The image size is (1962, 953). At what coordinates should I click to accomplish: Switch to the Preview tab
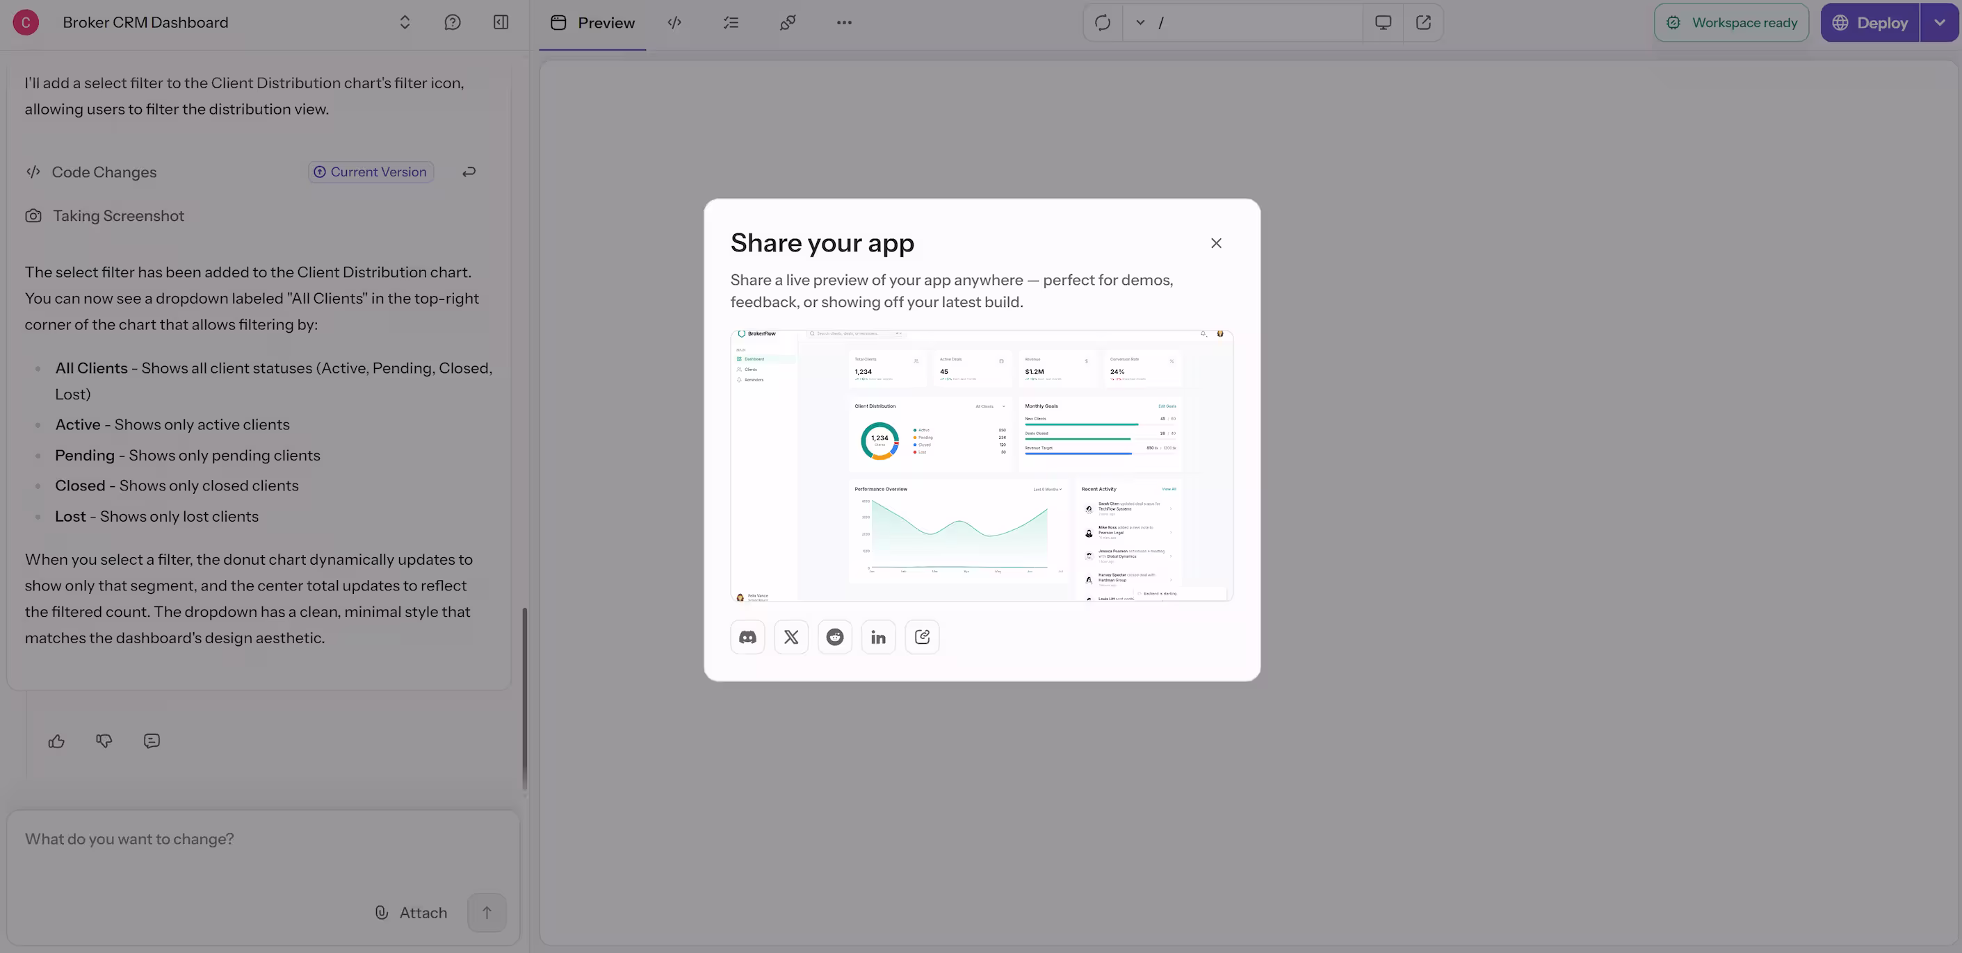pyautogui.click(x=592, y=23)
